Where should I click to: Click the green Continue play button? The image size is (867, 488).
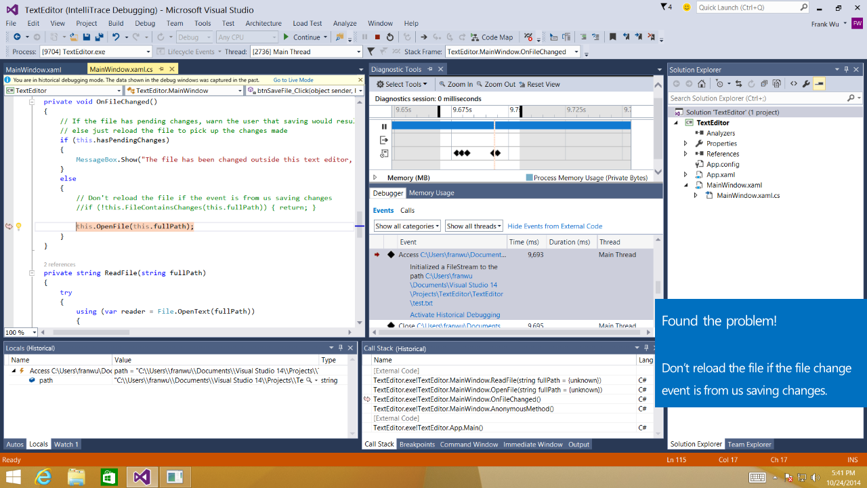(x=287, y=37)
